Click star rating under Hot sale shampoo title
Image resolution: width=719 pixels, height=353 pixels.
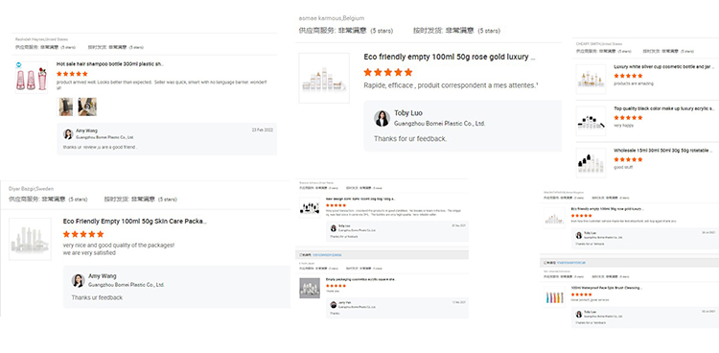click(72, 74)
